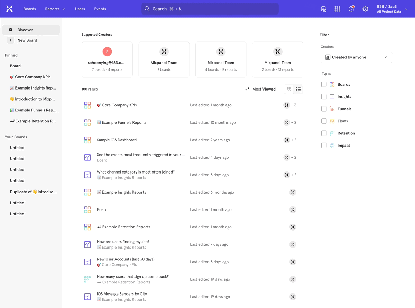Switch to list view layout
This screenshot has width=415, height=308.
pos(298,89)
